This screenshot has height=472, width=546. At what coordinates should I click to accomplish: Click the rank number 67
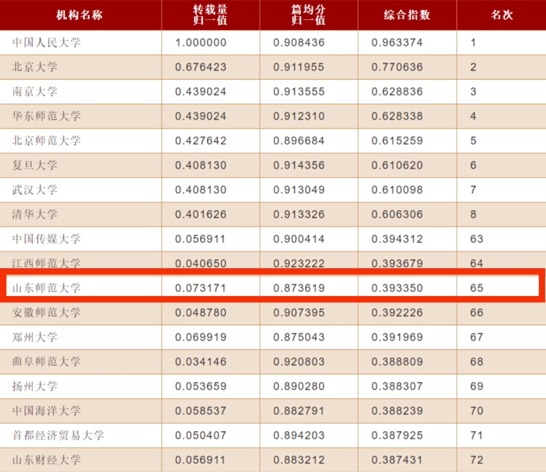[477, 337]
